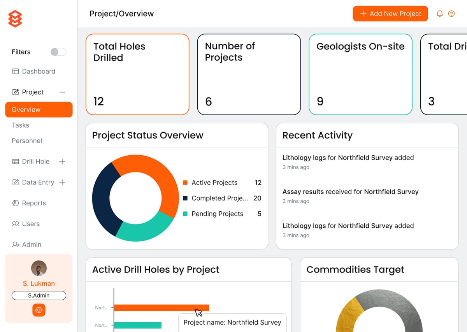Click the S. Lukman profile avatar thumbnail
Viewport: 467px width, 332px height.
tap(39, 268)
